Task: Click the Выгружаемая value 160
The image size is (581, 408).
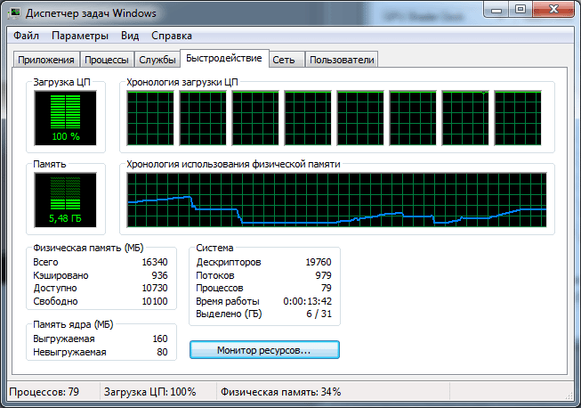Action: tap(160, 339)
